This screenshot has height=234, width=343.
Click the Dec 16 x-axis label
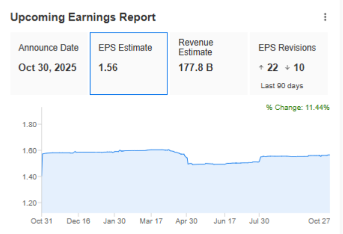(78, 221)
